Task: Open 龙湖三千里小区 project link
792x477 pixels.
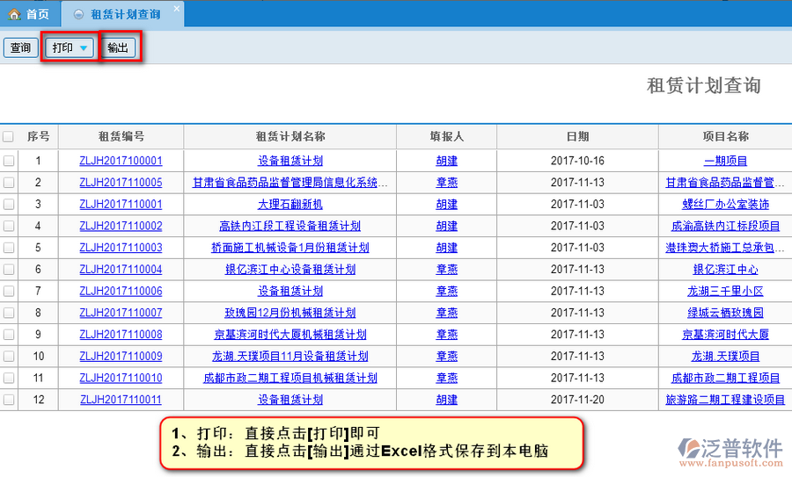Action: 725,291
